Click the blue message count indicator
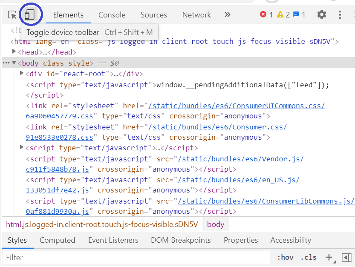Image resolution: width=355 pixels, height=267 pixels. click(299, 15)
